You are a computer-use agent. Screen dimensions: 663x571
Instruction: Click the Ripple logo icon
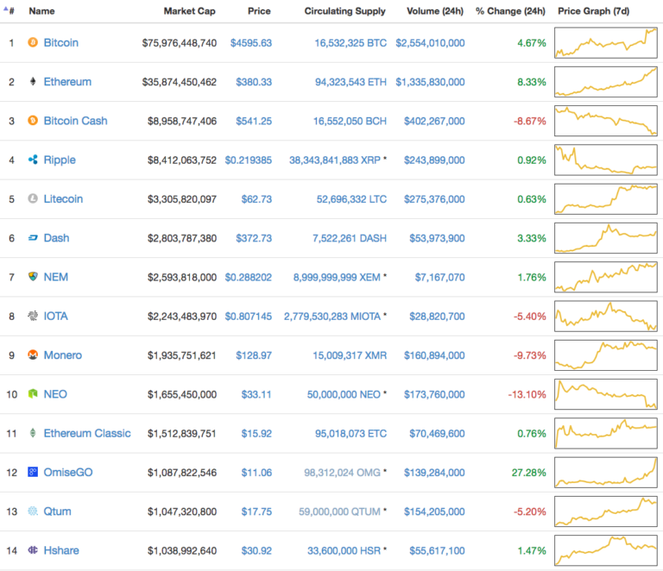[x=33, y=160]
